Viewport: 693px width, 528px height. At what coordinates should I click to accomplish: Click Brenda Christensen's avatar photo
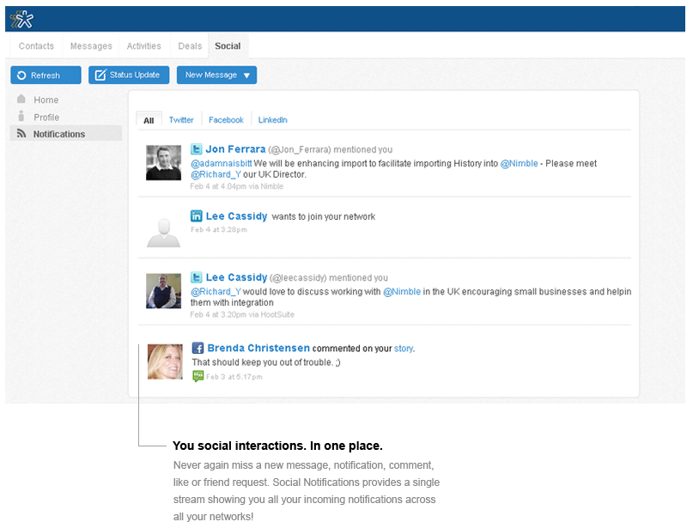pos(165,361)
